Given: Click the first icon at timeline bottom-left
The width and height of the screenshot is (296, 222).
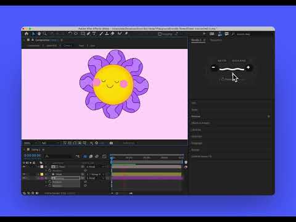Looking at the screenshot, I should pyautogui.click(x=25, y=193).
